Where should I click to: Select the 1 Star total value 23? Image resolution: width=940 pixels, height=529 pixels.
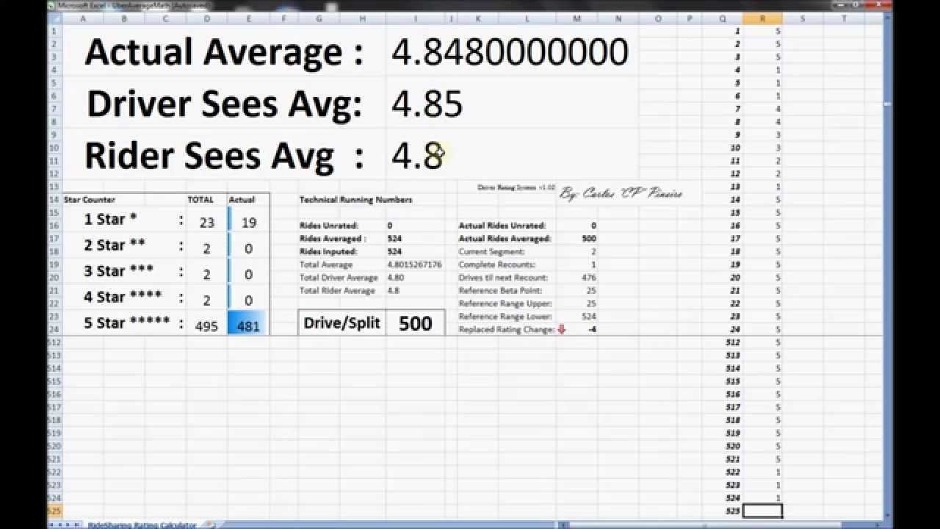(206, 223)
